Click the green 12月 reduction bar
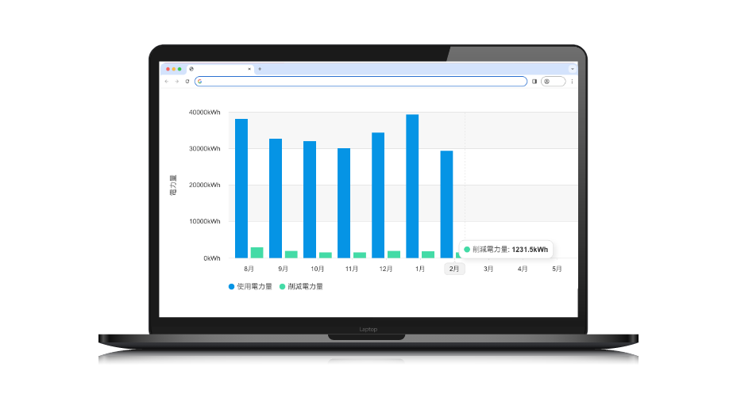 click(x=394, y=254)
